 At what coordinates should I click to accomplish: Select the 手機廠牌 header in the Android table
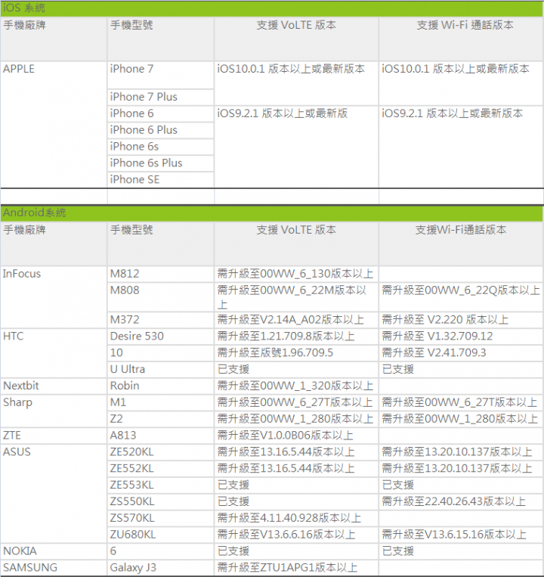(x=54, y=244)
